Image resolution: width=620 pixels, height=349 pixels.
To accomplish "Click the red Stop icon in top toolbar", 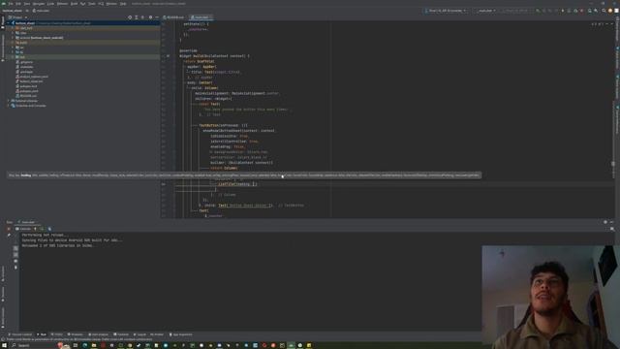I will coord(581,11).
